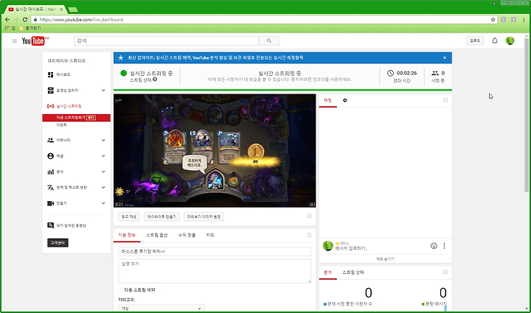The height and width of the screenshot is (313, 531).
Task: Open the account avatar menu
Action: [x=510, y=41]
